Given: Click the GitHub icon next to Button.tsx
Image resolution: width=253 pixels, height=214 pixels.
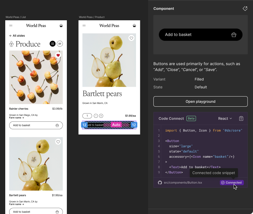Looking at the screenshot, I should [160, 183].
